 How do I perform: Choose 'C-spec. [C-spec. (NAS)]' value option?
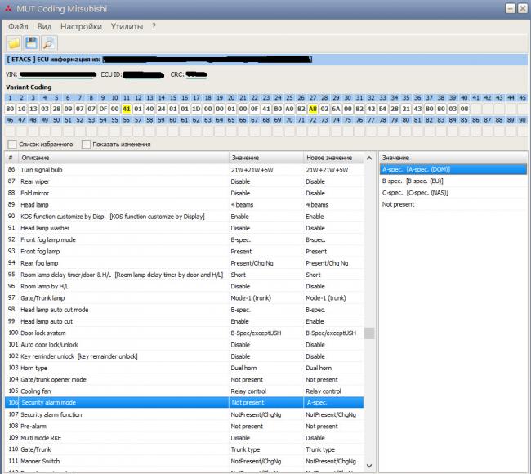[x=416, y=192]
